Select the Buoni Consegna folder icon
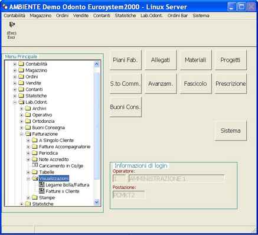 [x=28, y=128]
